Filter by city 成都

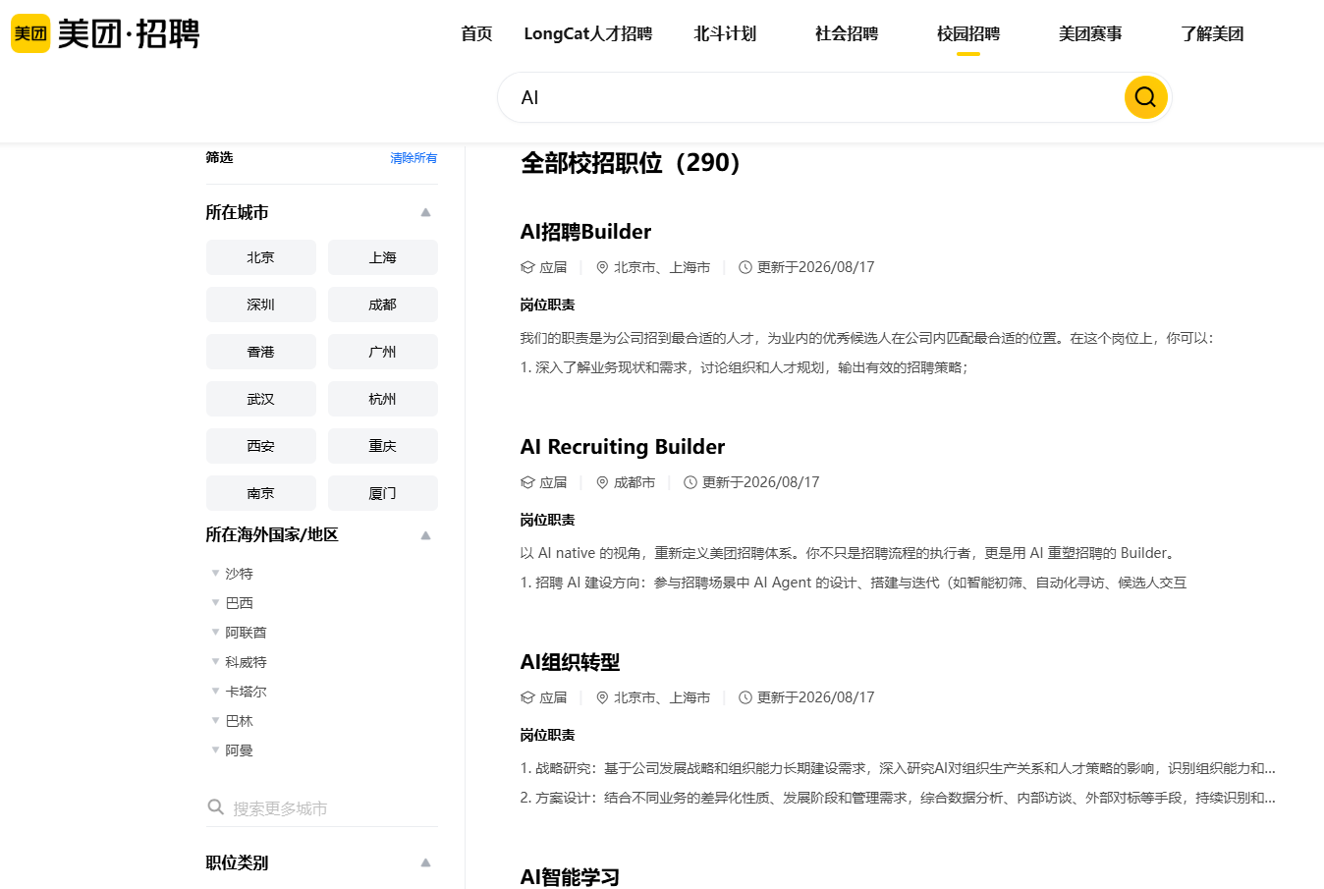[383, 305]
